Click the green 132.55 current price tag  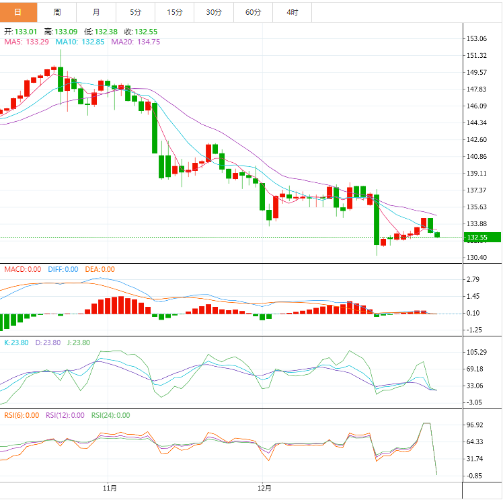(483, 237)
